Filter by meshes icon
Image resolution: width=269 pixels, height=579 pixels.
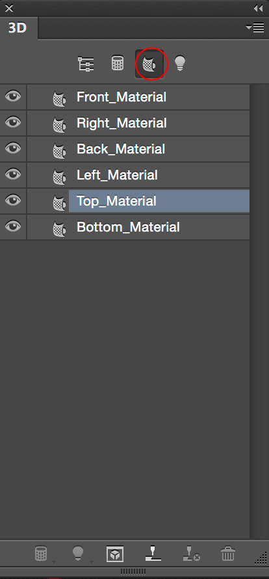[x=118, y=63]
